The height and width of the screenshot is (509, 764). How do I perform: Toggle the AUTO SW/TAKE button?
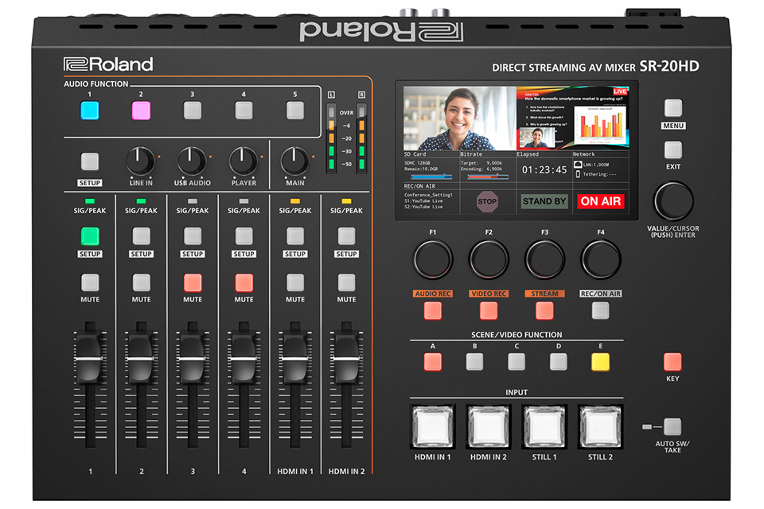click(x=673, y=426)
